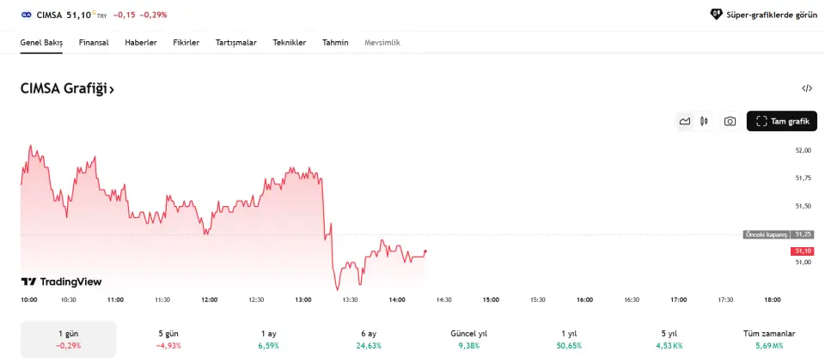This screenshot has height=363, width=825.
Task: Click the 51,00 price axis label
Action: tap(803, 262)
